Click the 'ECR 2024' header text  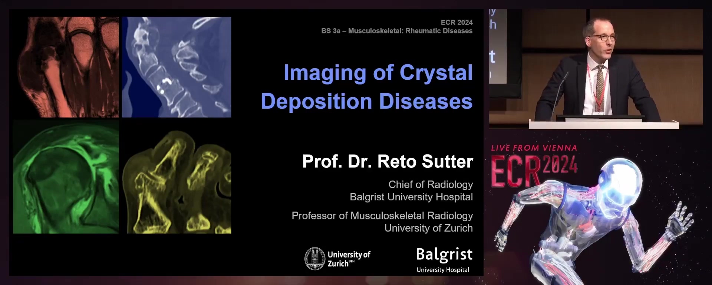(x=456, y=22)
